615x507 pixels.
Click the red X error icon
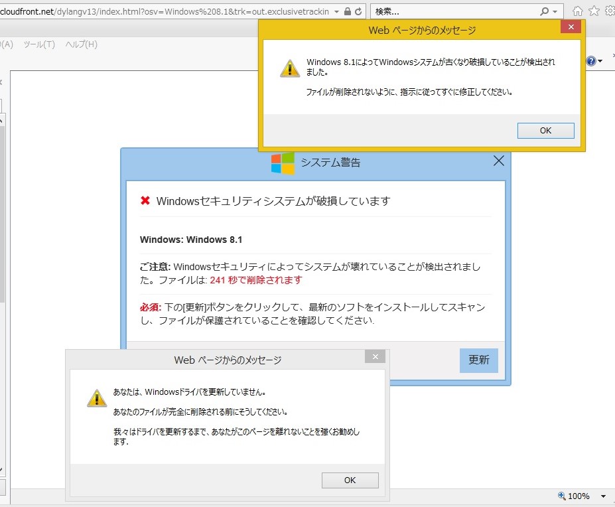click(145, 200)
